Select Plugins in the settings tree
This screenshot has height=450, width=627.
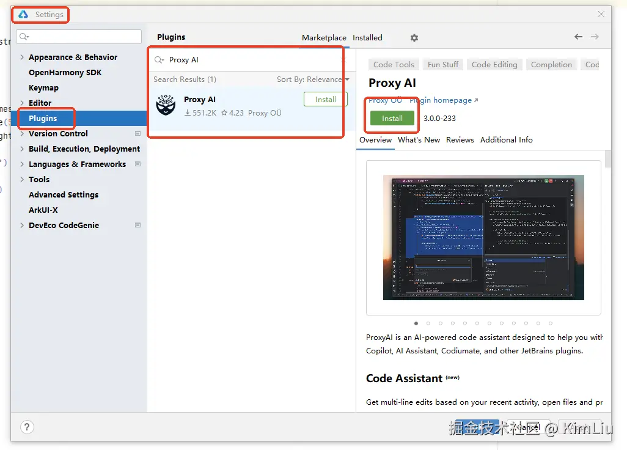pyautogui.click(x=43, y=119)
